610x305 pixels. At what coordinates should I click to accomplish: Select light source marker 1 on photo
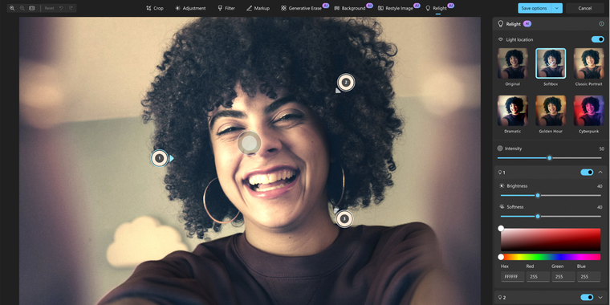159,158
